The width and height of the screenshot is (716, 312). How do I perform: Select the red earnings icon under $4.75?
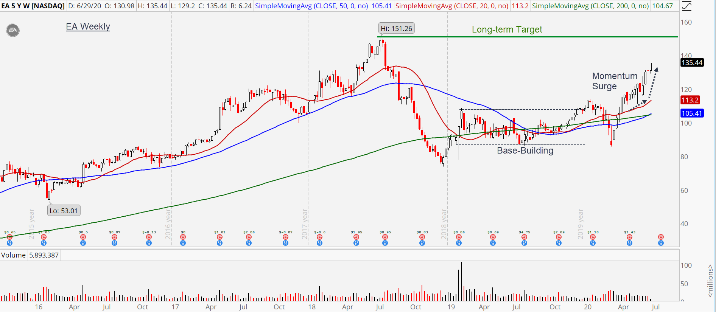point(524,237)
